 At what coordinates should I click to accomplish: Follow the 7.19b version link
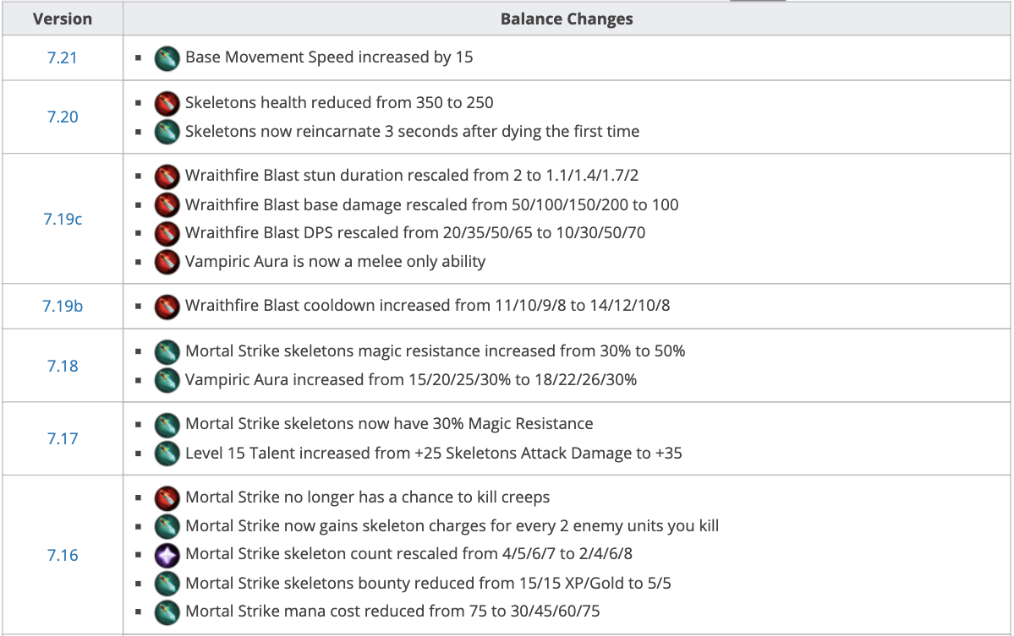pyautogui.click(x=63, y=306)
